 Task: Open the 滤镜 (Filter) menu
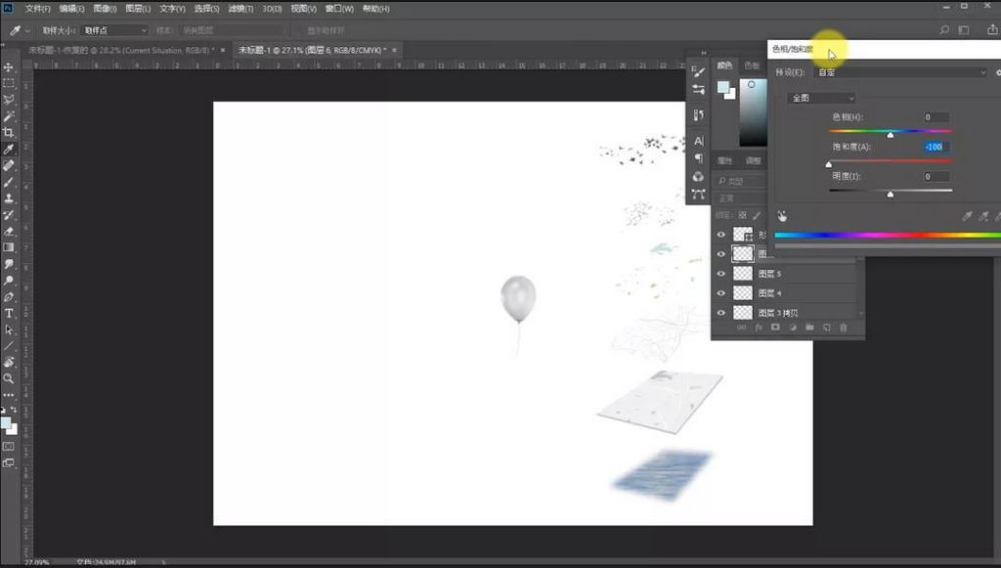239,9
